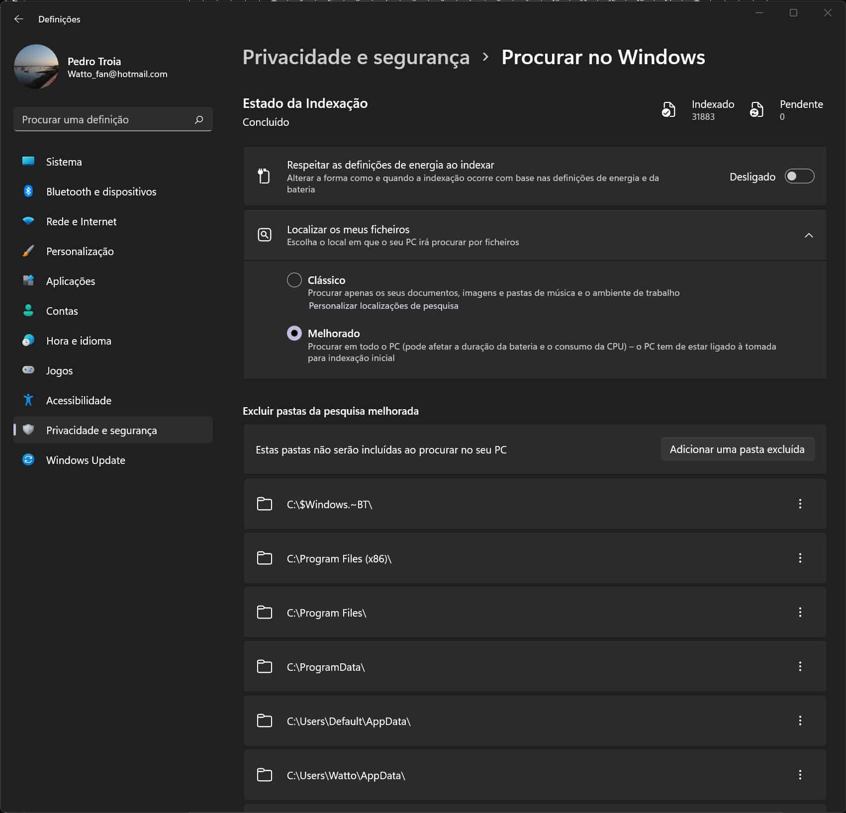This screenshot has height=813, width=846.
Task: Open Rede e Internet via Wi-Fi icon
Action: [x=28, y=221]
